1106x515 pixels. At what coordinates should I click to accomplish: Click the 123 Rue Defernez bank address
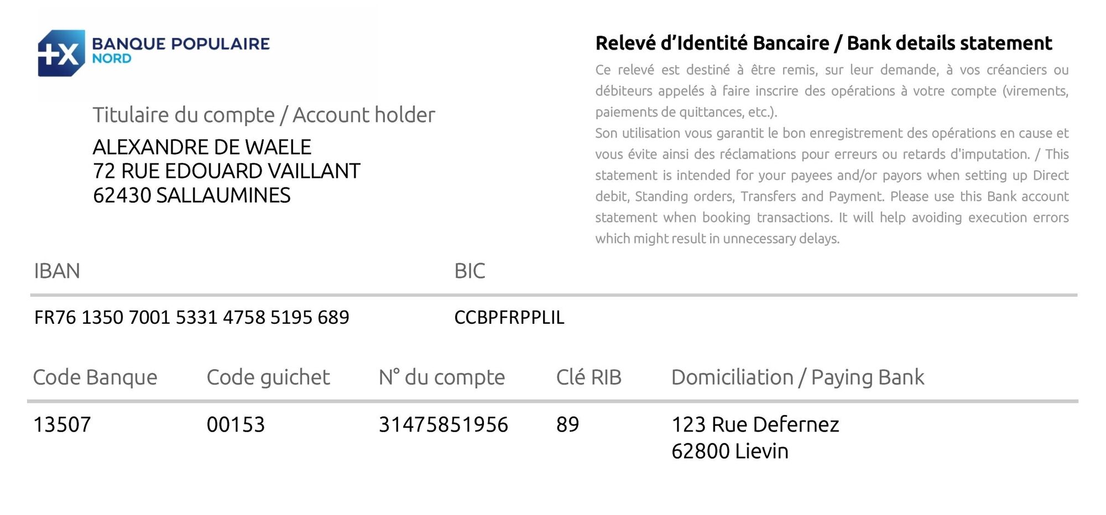pos(755,425)
